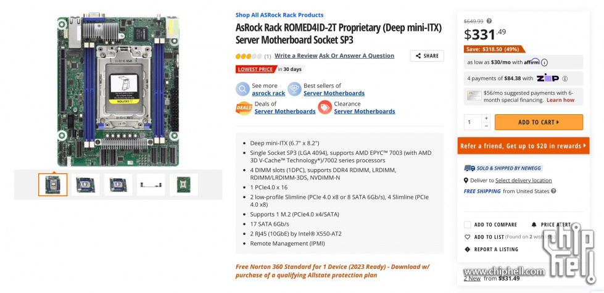Click the quantity input field
Viewport: 604px width, 293px height.
tap(473, 122)
